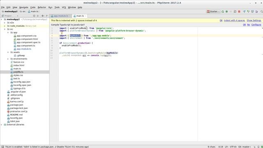The height and width of the screenshot is (148, 263).
Task: Switch to the app.module.ts editor tab
Action: (x=61, y=16)
